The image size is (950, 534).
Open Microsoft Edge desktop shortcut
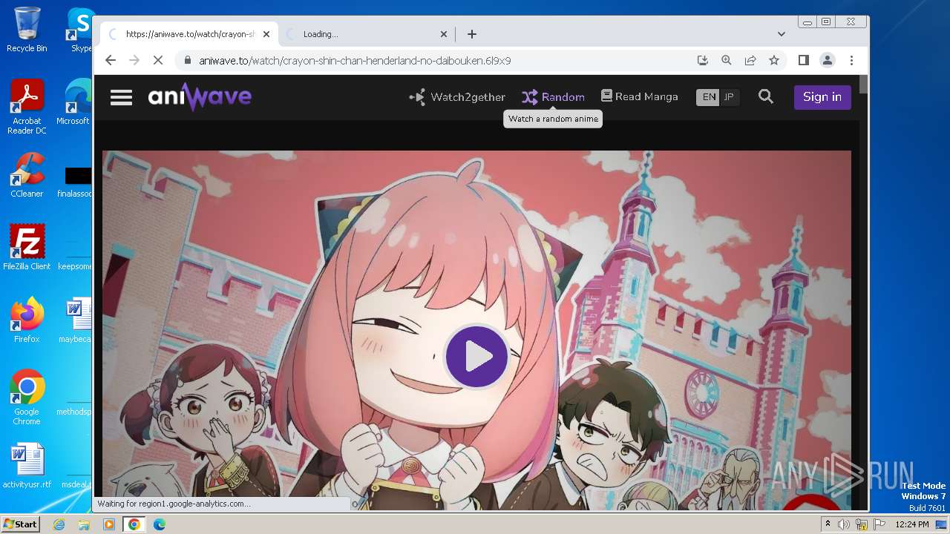[74, 102]
